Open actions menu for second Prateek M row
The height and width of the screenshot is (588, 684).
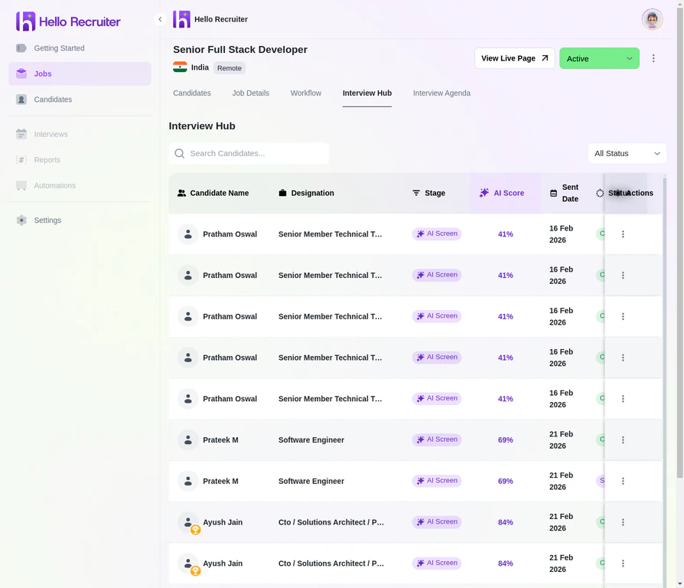[623, 481]
